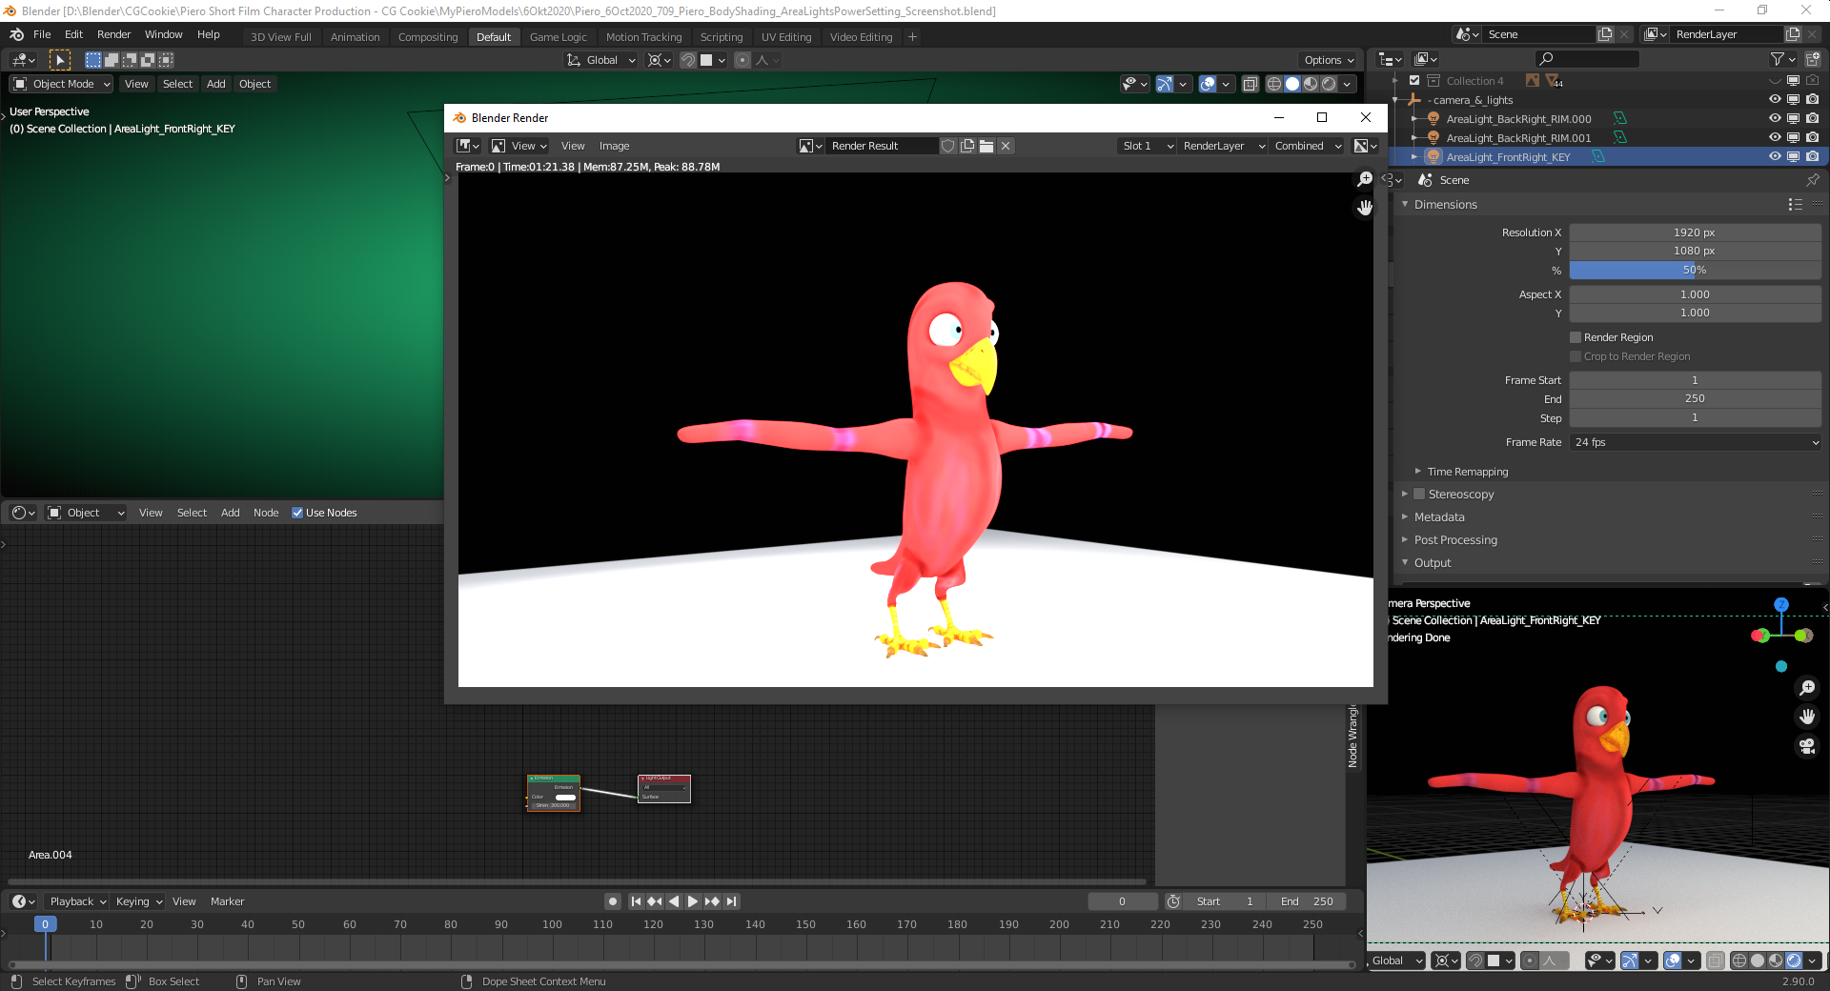Switch to the UV Editing workspace tab

pos(786,37)
